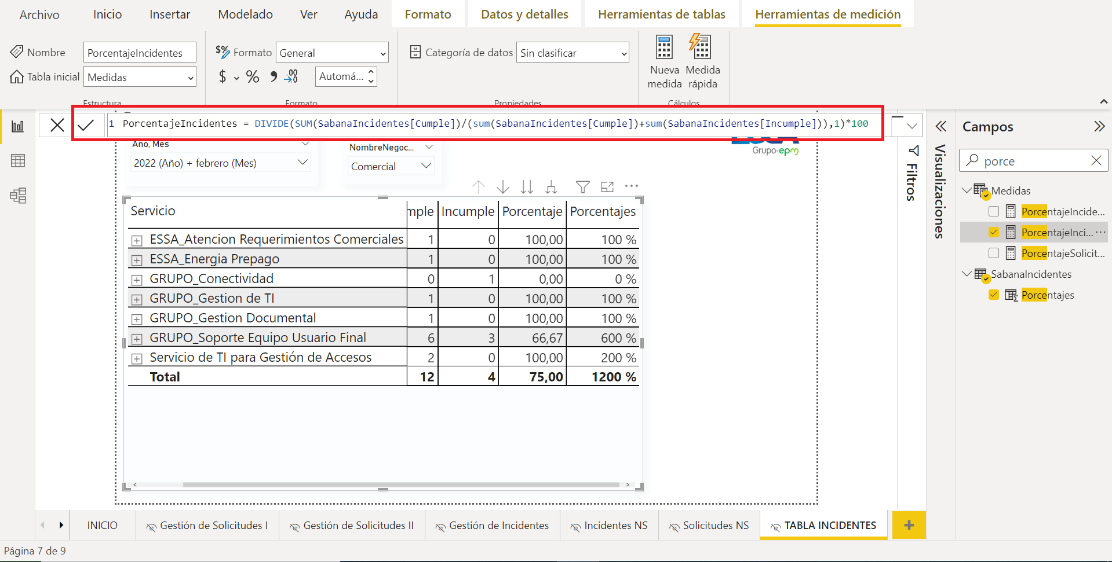Check the first PorcentajeIncide... measure checkbox
Image resolution: width=1112 pixels, height=562 pixels.
pyautogui.click(x=994, y=212)
